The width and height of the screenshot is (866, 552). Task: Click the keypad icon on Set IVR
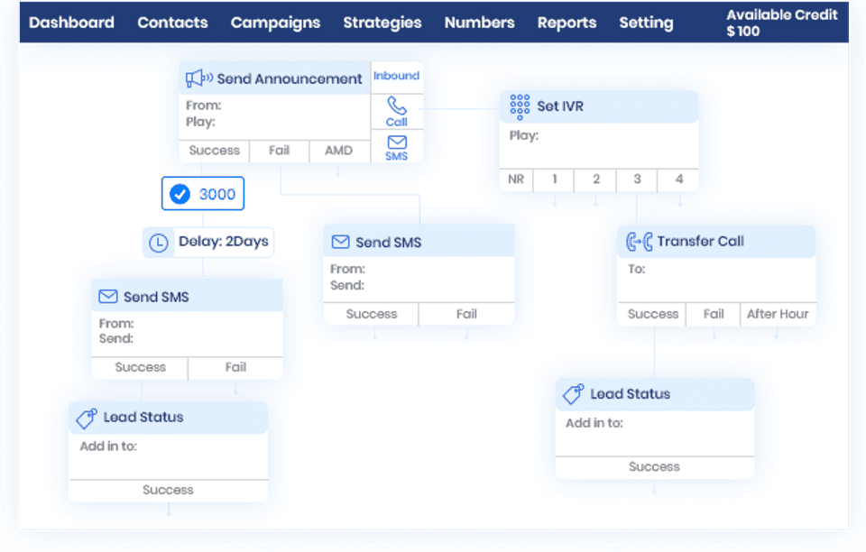pyautogui.click(x=520, y=106)
